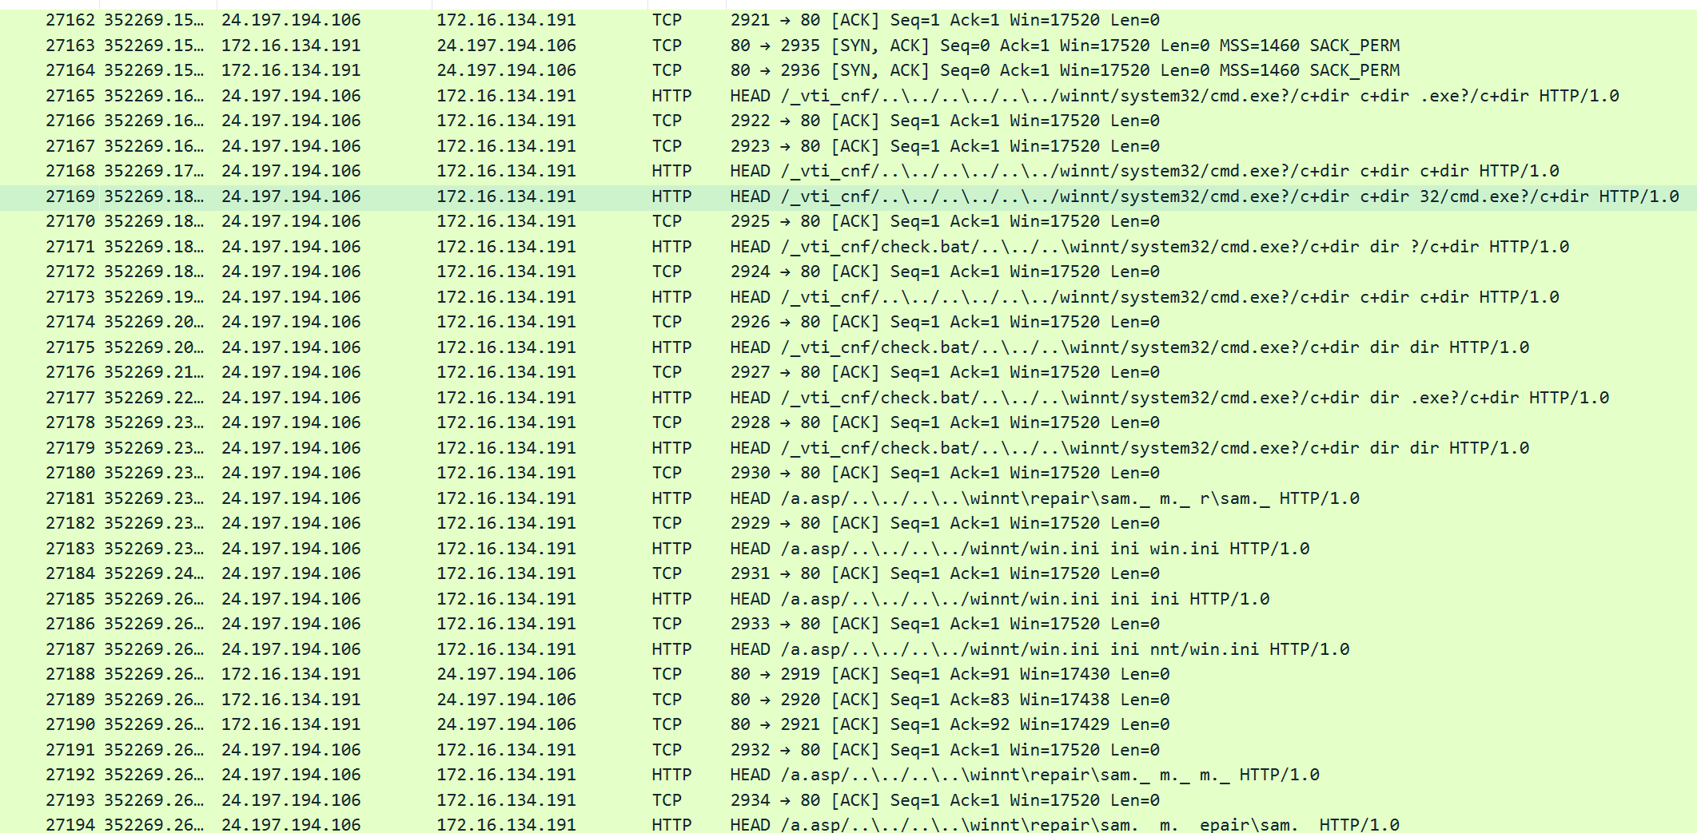The height and width of the screenshot is (833, 1697).
Task: Select packet 27174 '2926 → 80 [ACK]'
Action: [x=848, y=322]
